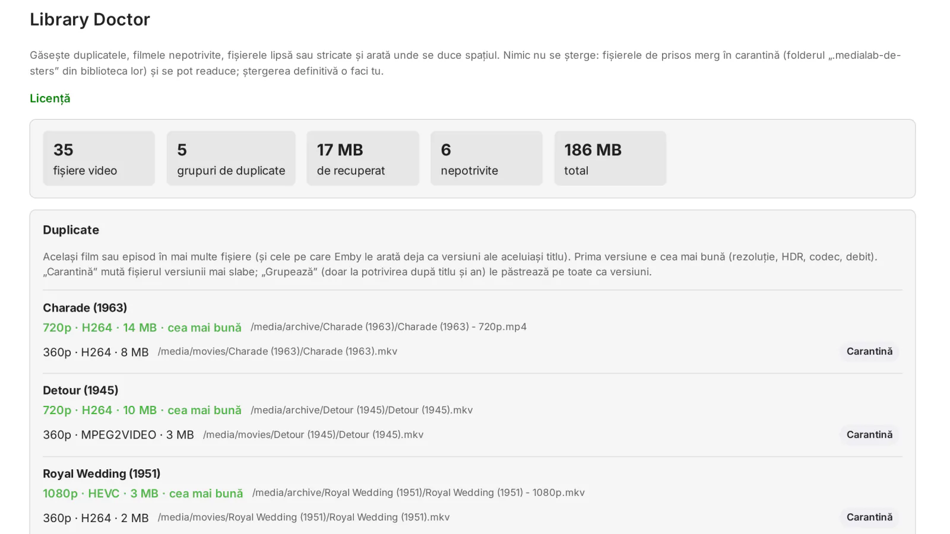This screenshot has width=950, height=534.
Task: Click the /media/archive/Charade (1963) 720p.mp4 path
Action: pos(388,327)
